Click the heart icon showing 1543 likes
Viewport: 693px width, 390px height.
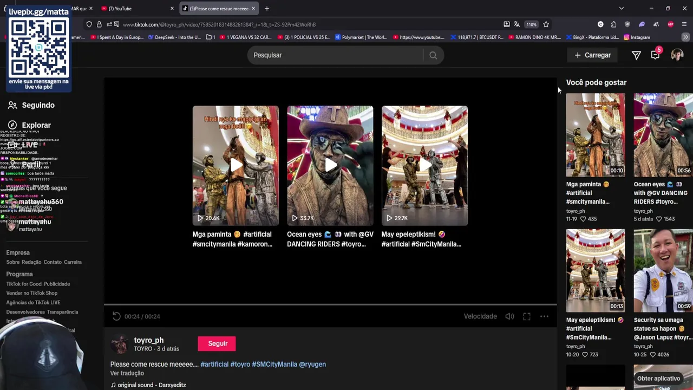(659, 219)
